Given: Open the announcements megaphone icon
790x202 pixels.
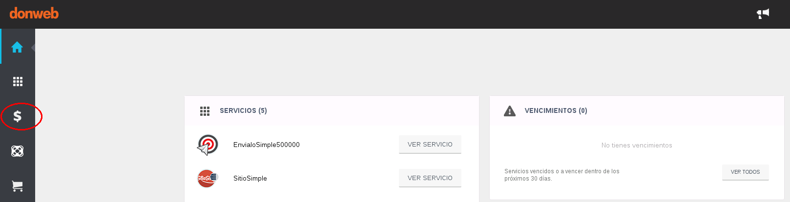Looking at the screenshot, I should point(763,14).
